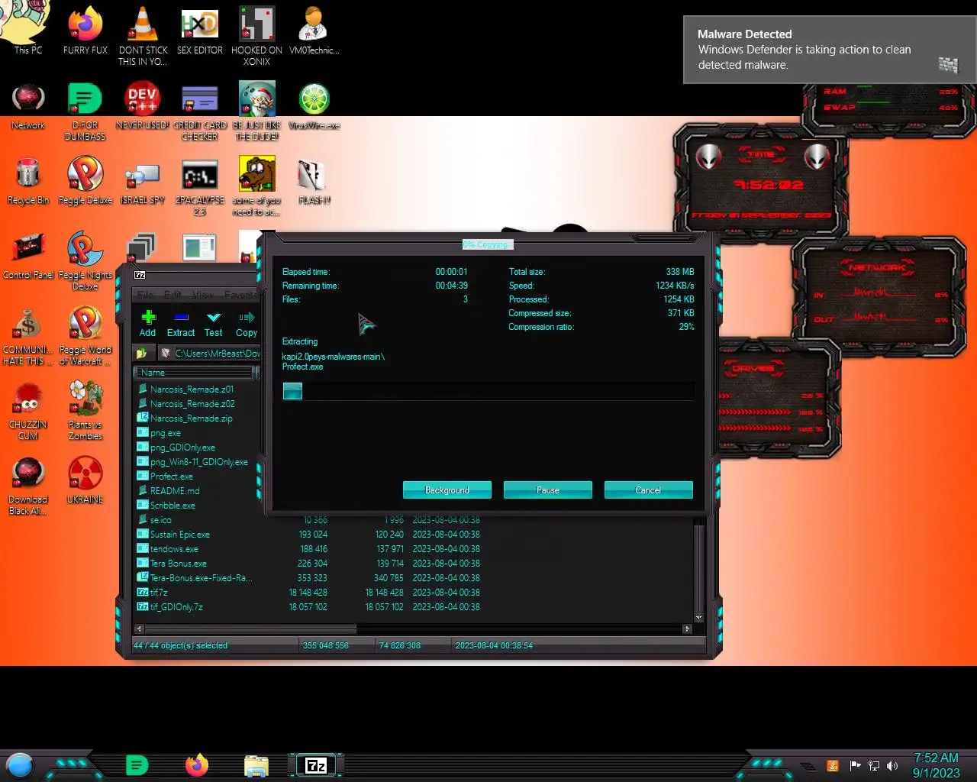Open the HOOKED ON XONIX desktop shortcut
977x782 pixels.
(x=256, y=36)
